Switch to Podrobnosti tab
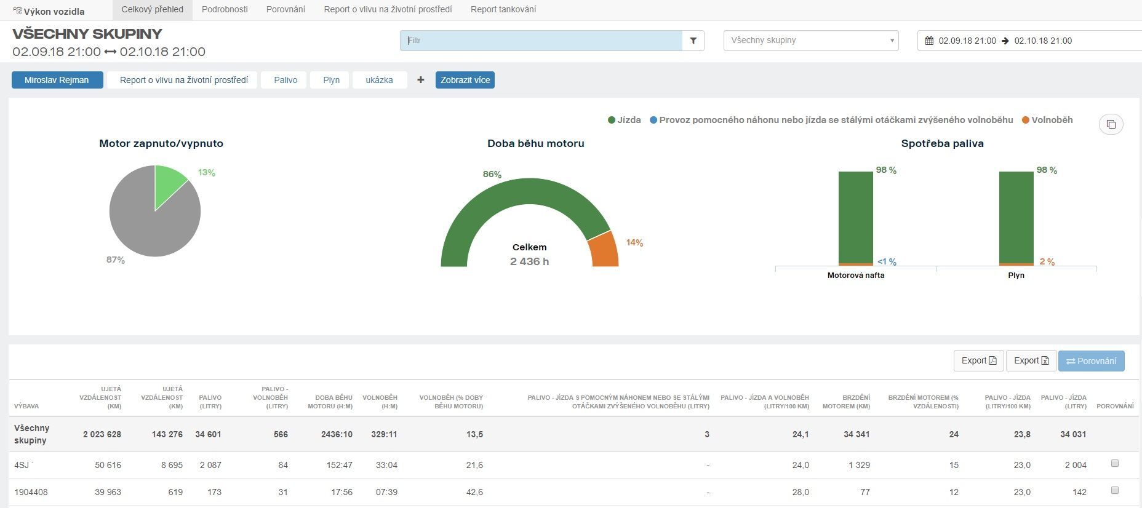1142x508 pixels. (x=225, y=10)
